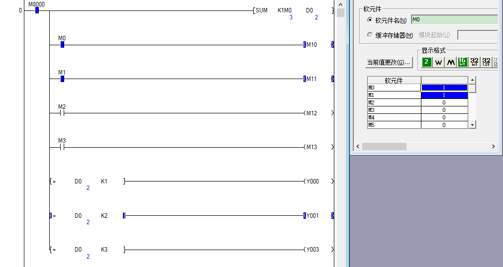Viewport: 503px width, 267px height.
Task: Click the M2 open contact
Action: (x=62, y=113)
